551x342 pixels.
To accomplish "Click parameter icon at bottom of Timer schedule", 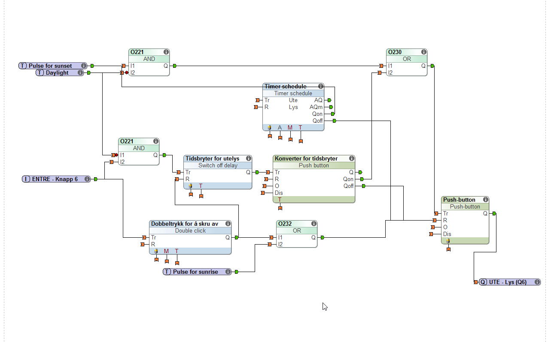I will click(x=270, y=127).
